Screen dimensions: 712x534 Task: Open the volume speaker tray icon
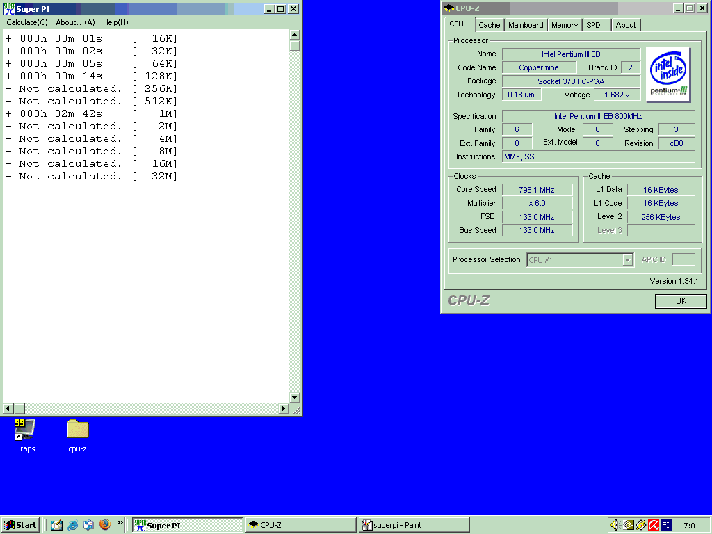(615, 525)
